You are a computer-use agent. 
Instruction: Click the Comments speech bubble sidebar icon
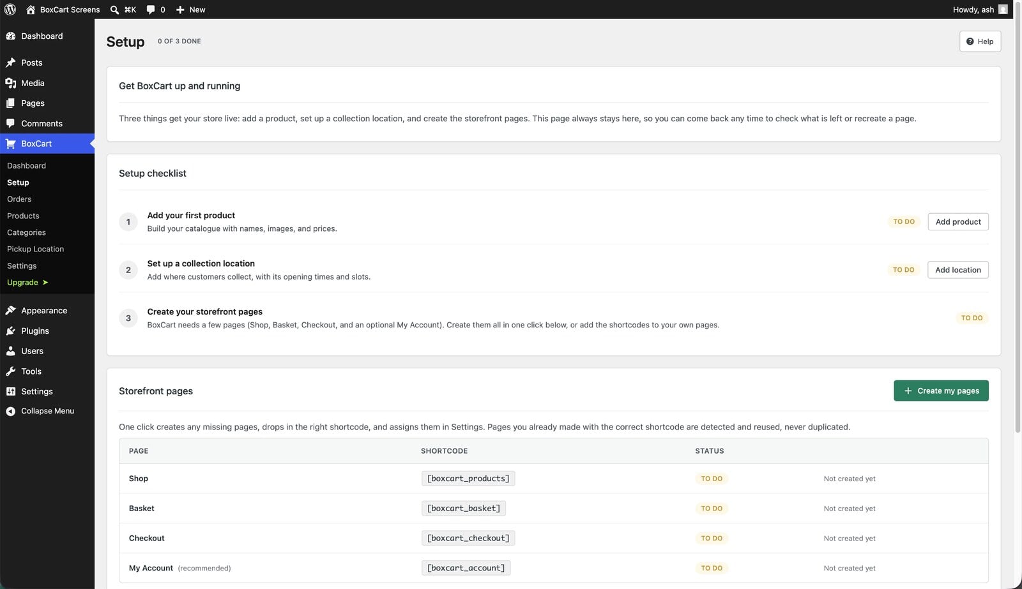click(11, 123)
